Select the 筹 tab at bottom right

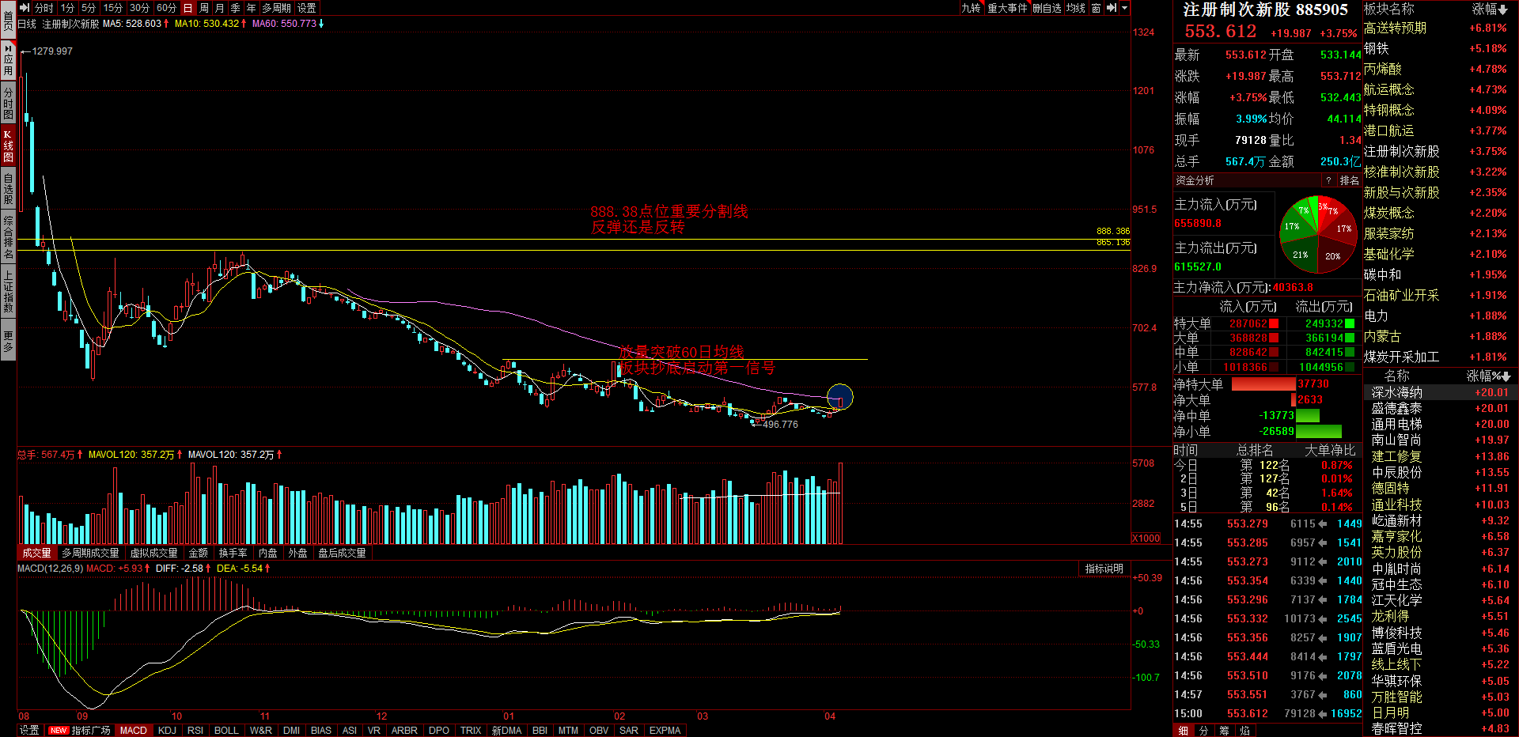tap(1224, 730)
